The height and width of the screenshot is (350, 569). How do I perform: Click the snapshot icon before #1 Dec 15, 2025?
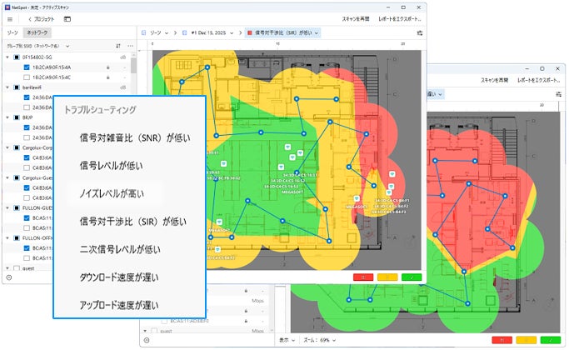(x=184, y=32)
